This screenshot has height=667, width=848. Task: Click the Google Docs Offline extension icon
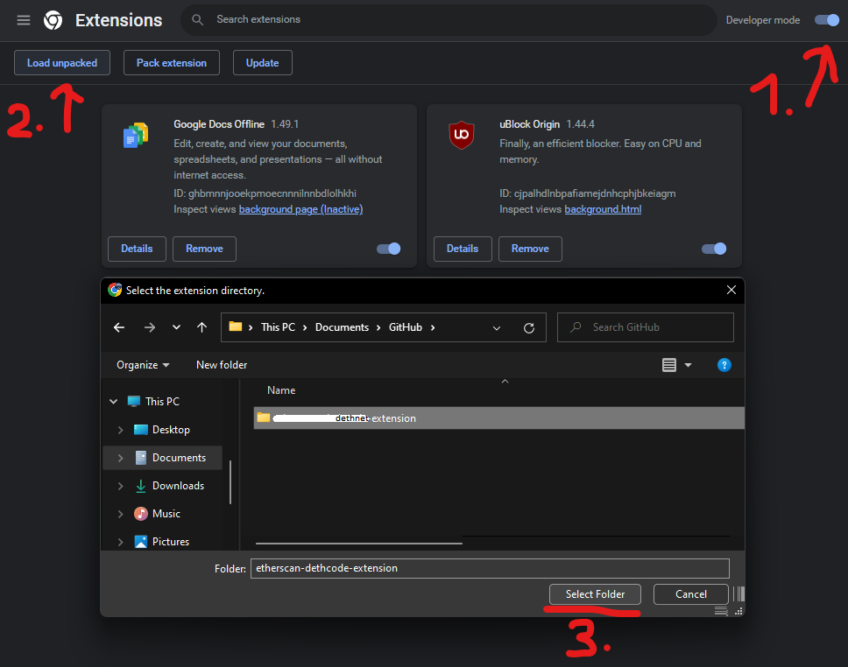pyautogui.click(x=136, y=136)
